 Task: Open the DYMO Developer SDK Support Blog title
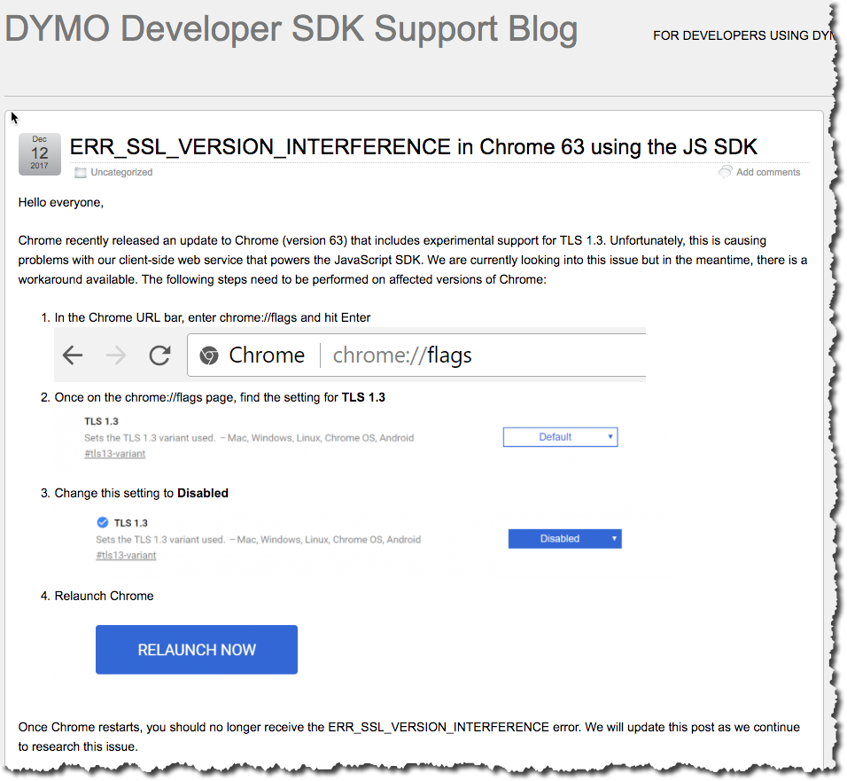pos(291,30)
